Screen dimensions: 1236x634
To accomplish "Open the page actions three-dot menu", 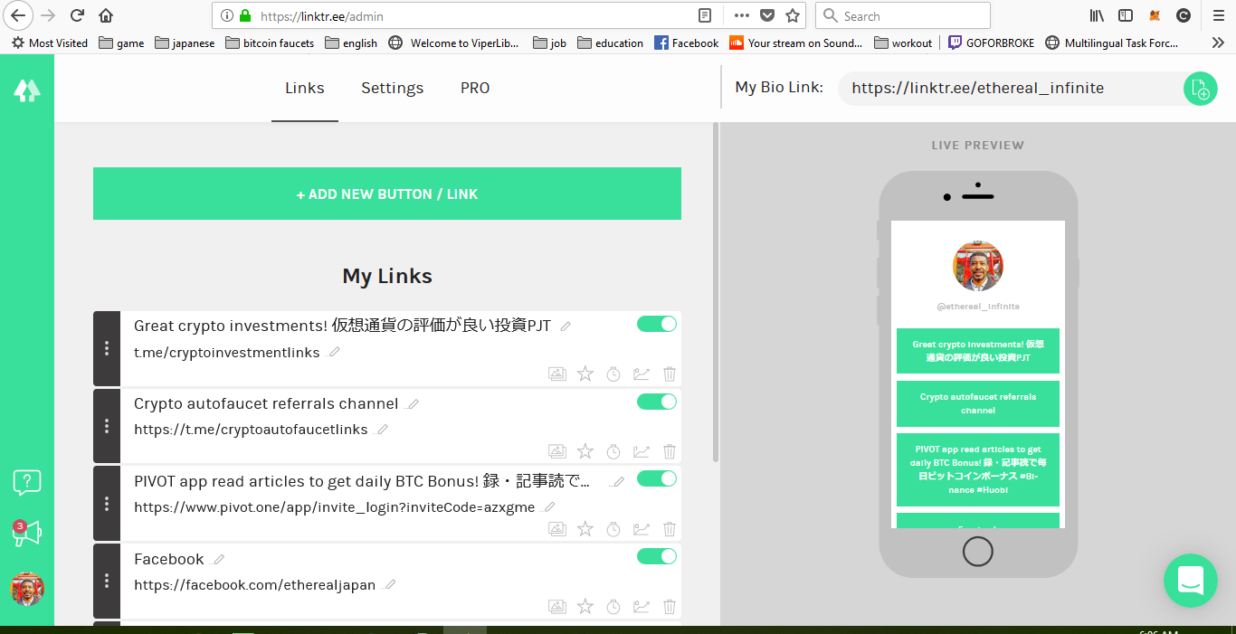I will point(742,15).
